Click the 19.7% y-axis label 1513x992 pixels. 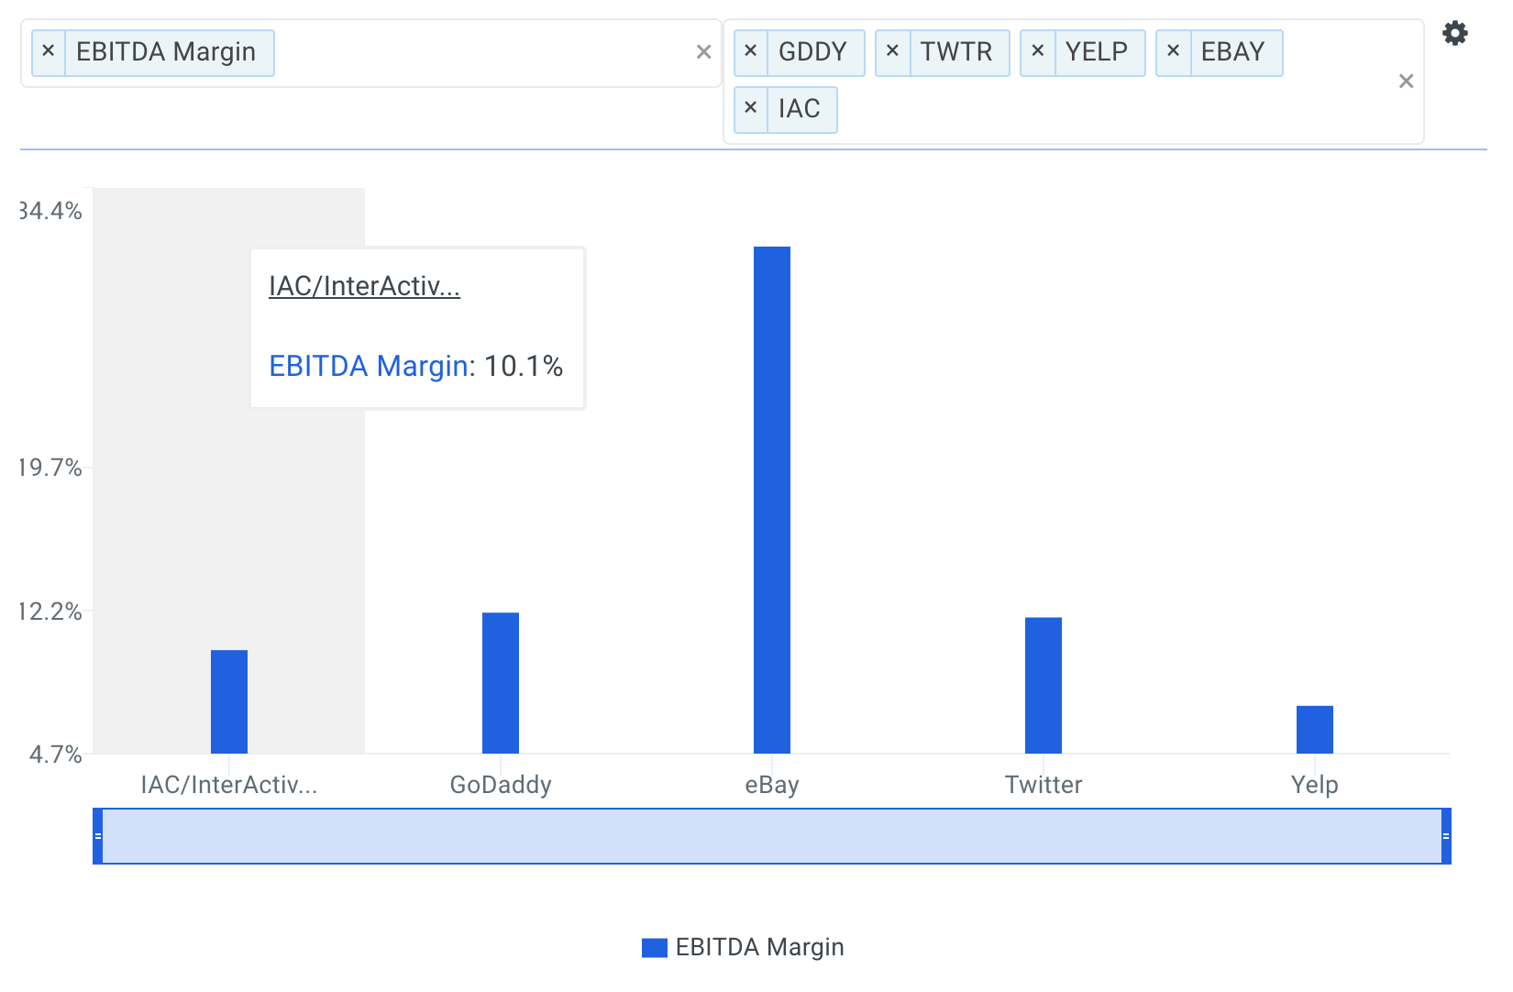pos(51,468)
